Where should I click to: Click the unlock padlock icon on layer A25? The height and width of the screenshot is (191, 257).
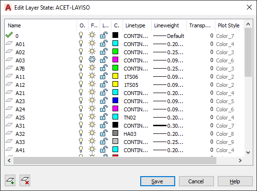[104, 117]
